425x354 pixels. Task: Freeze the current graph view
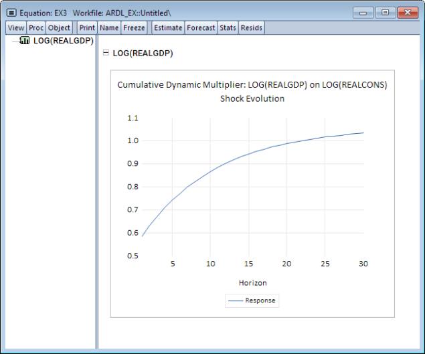134,27
